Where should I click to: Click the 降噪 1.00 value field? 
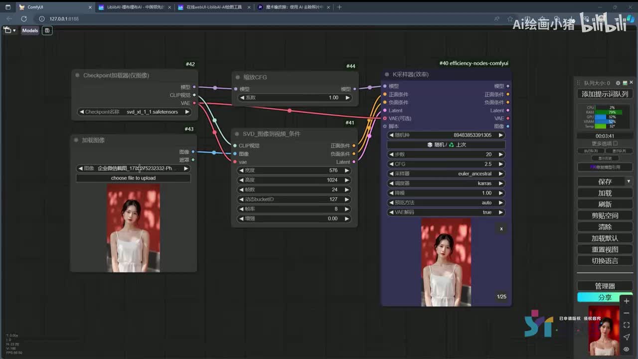446,193
